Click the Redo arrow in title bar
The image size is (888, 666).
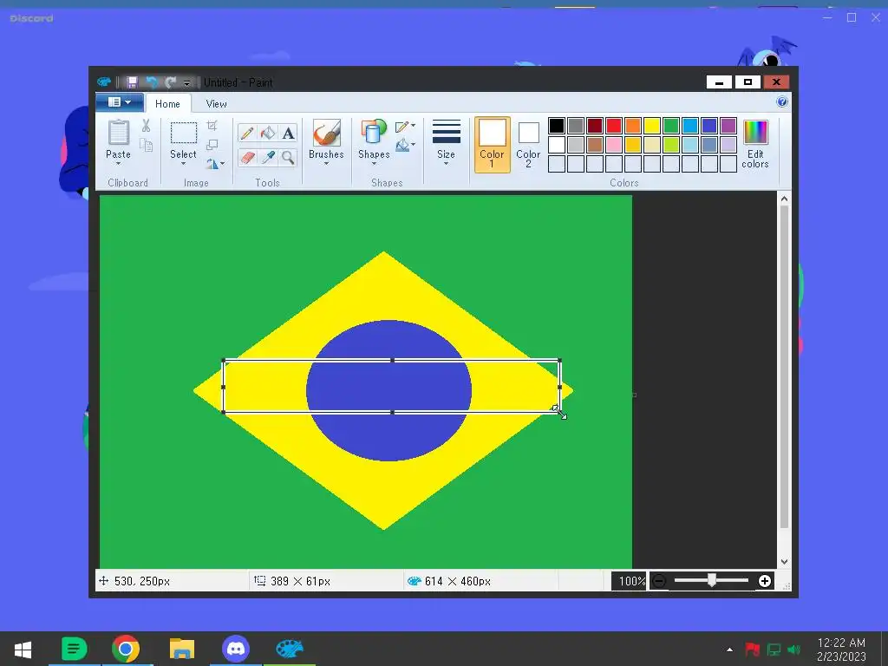pyautogui.click(x=171, y=82)
